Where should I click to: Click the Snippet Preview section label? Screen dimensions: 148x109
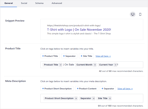point(15,21)
